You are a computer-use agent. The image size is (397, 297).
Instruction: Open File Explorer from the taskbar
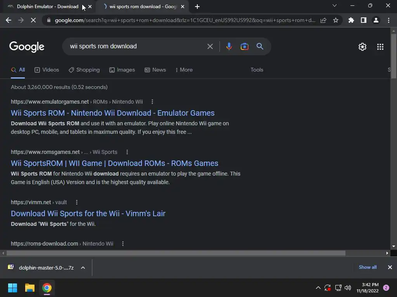click(x=29, y=288)
